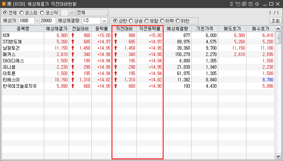Click the 21,830 volume cell for 유니셈
The height and width of the screenshot is (161, 283).
click(x=184, y=67)
